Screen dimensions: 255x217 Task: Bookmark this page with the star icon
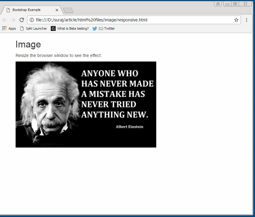pos(236,20)
